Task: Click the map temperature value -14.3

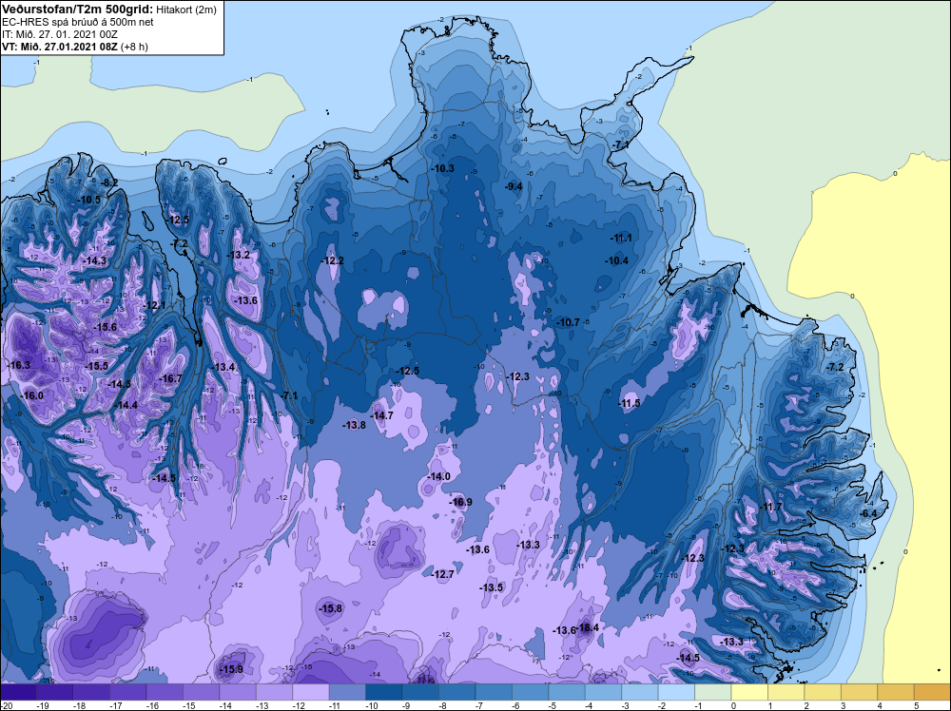Action: [x=94, y=260]
